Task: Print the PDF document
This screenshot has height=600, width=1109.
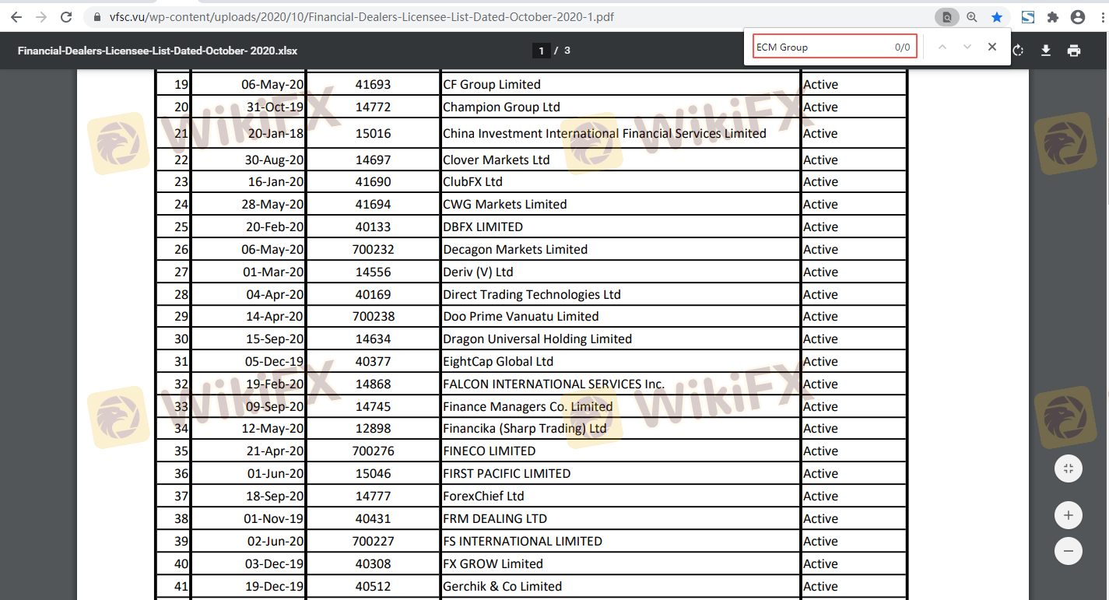Action: coord(1074,51)
